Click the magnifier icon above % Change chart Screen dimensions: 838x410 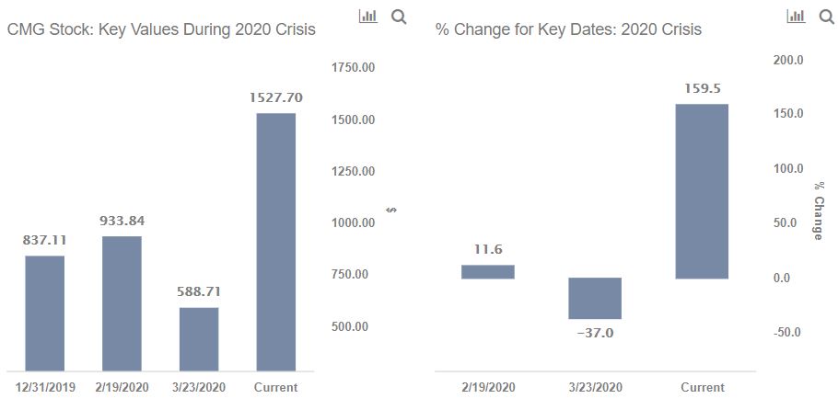point(826,17)
